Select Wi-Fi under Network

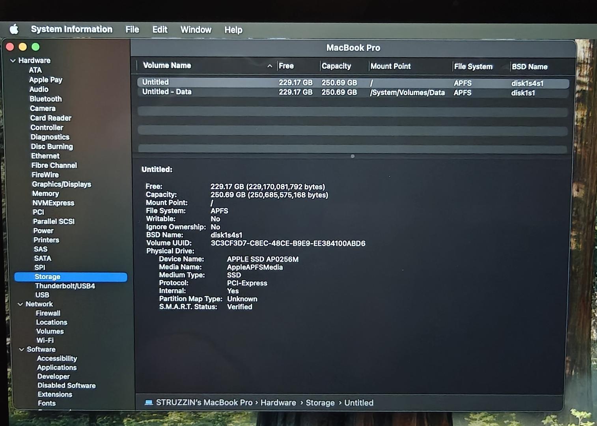click(x=45, y=340)
